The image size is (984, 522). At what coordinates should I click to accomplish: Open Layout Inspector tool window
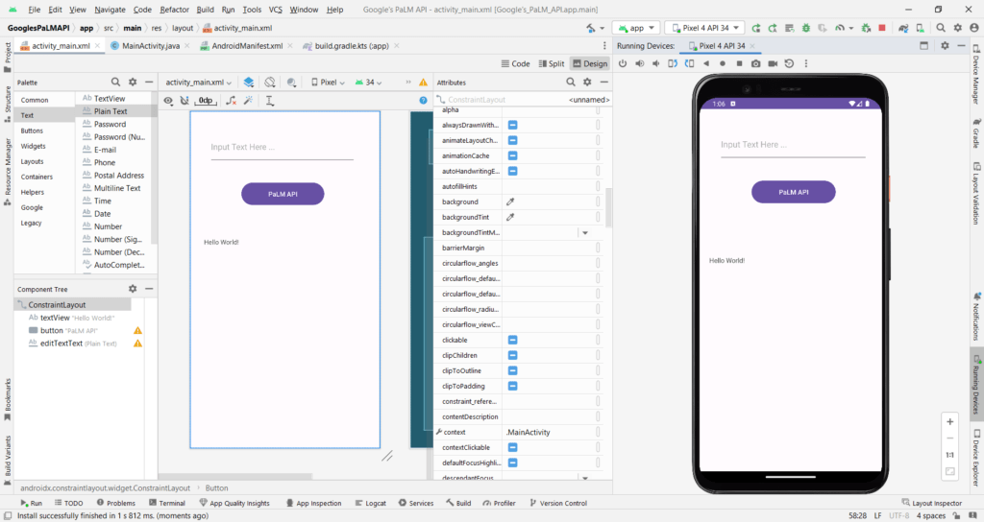coord(932,503)
